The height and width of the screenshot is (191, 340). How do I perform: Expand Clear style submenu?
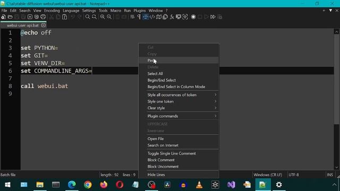click(x=178, y=108)
